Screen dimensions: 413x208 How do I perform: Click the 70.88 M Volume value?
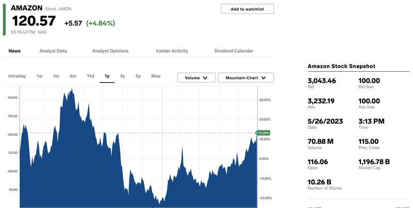[x=321, y=141]
